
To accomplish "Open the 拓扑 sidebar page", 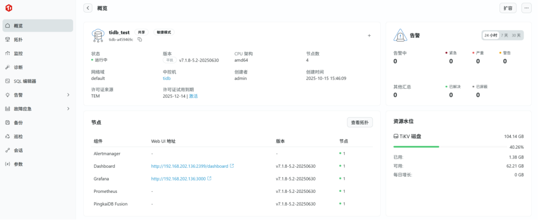I will (18, 40).
